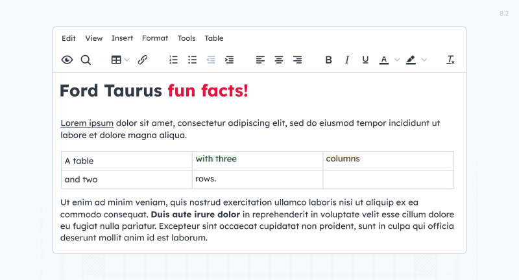The height and width of the screenshot is (280, 519).
Task: Expand highlight color dropdown arrow
Action: (424, 60)
